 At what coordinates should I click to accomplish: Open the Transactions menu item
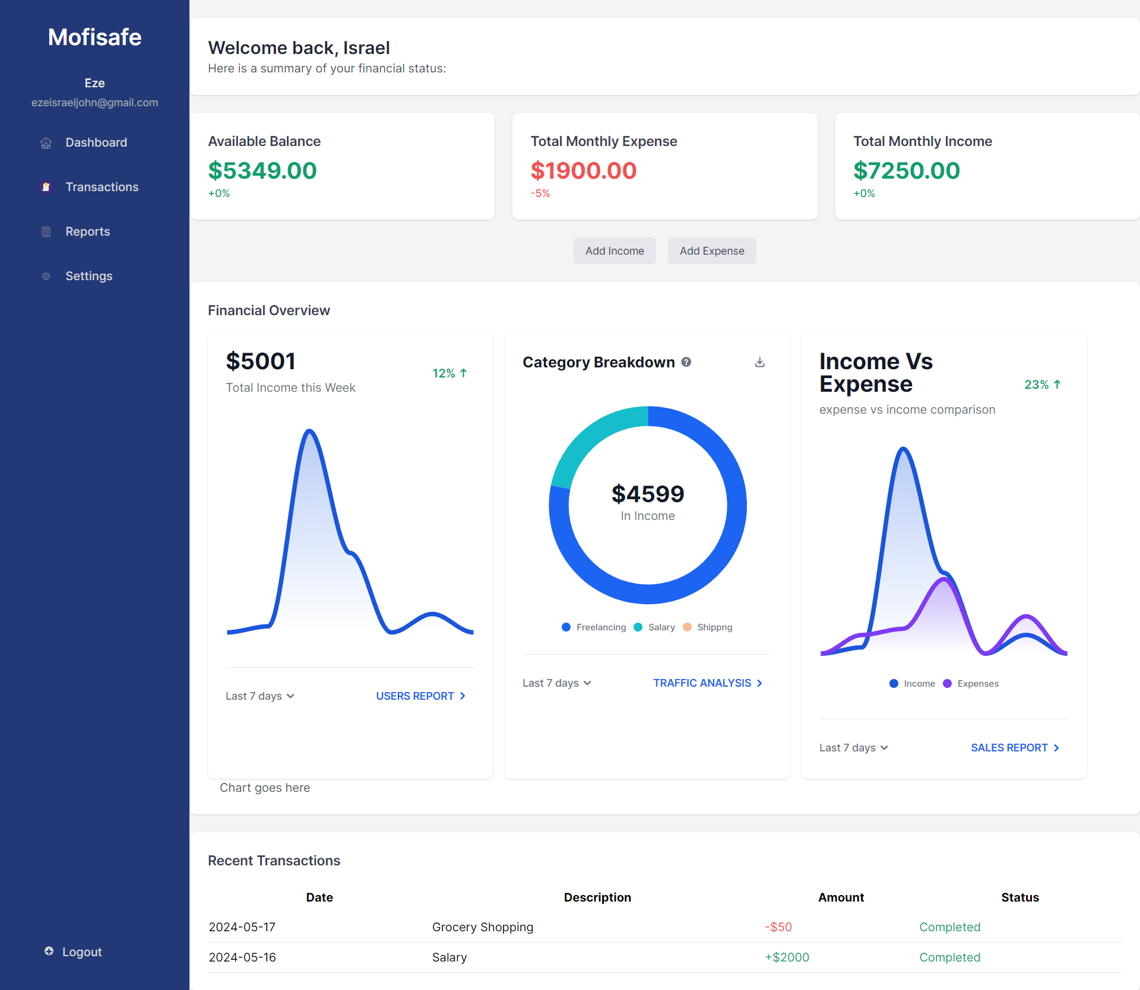click(x=102, y=188)
